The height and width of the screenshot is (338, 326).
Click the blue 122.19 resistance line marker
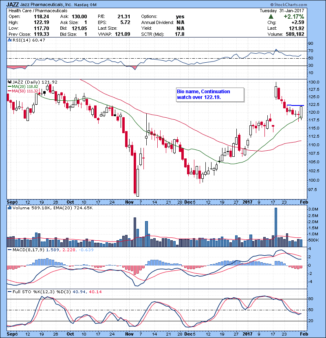[295, 105]
